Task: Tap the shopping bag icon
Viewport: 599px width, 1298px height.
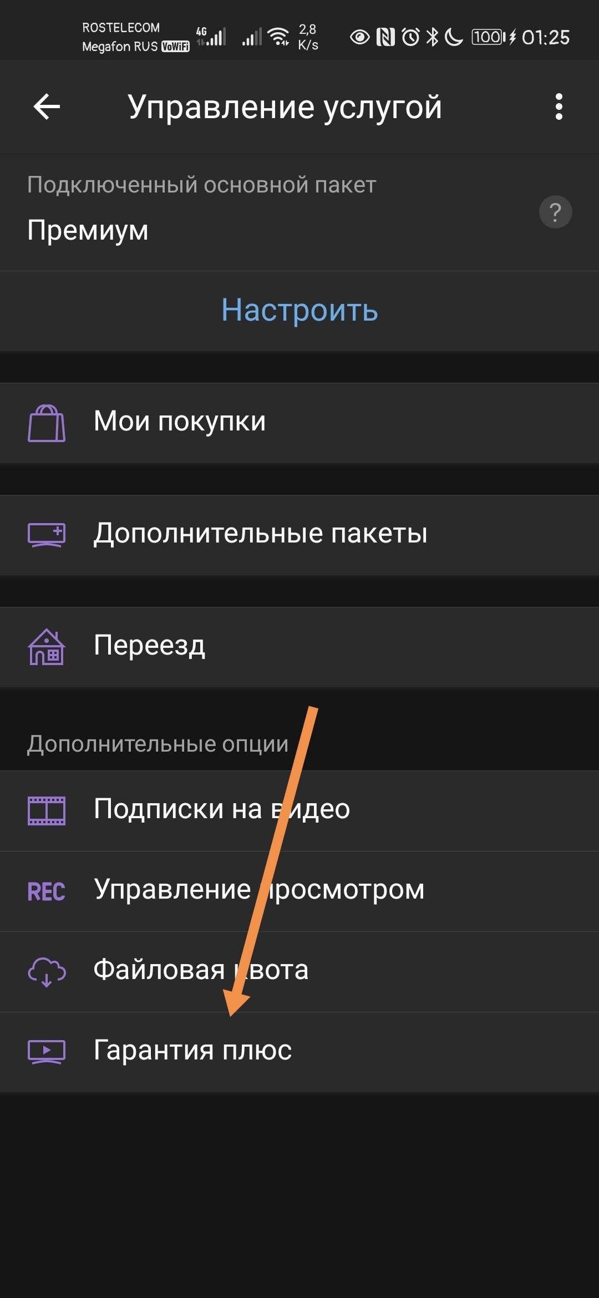Action: [x=47, y=423]
